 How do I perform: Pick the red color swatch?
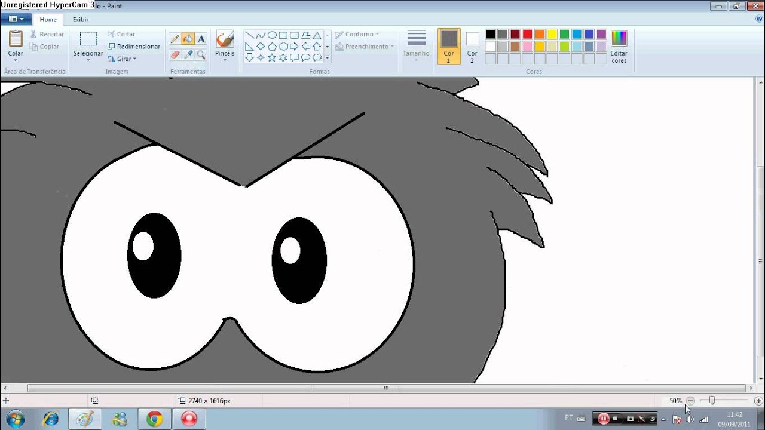527,34
